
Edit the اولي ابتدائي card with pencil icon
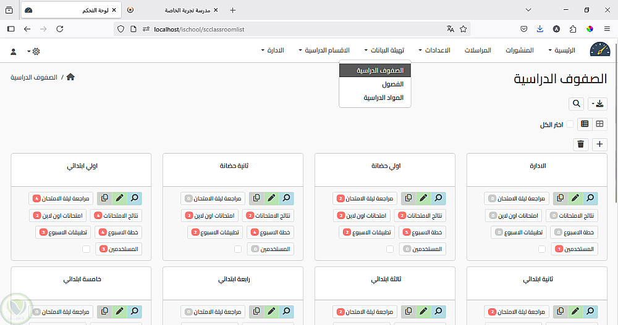tap(119, 198)
